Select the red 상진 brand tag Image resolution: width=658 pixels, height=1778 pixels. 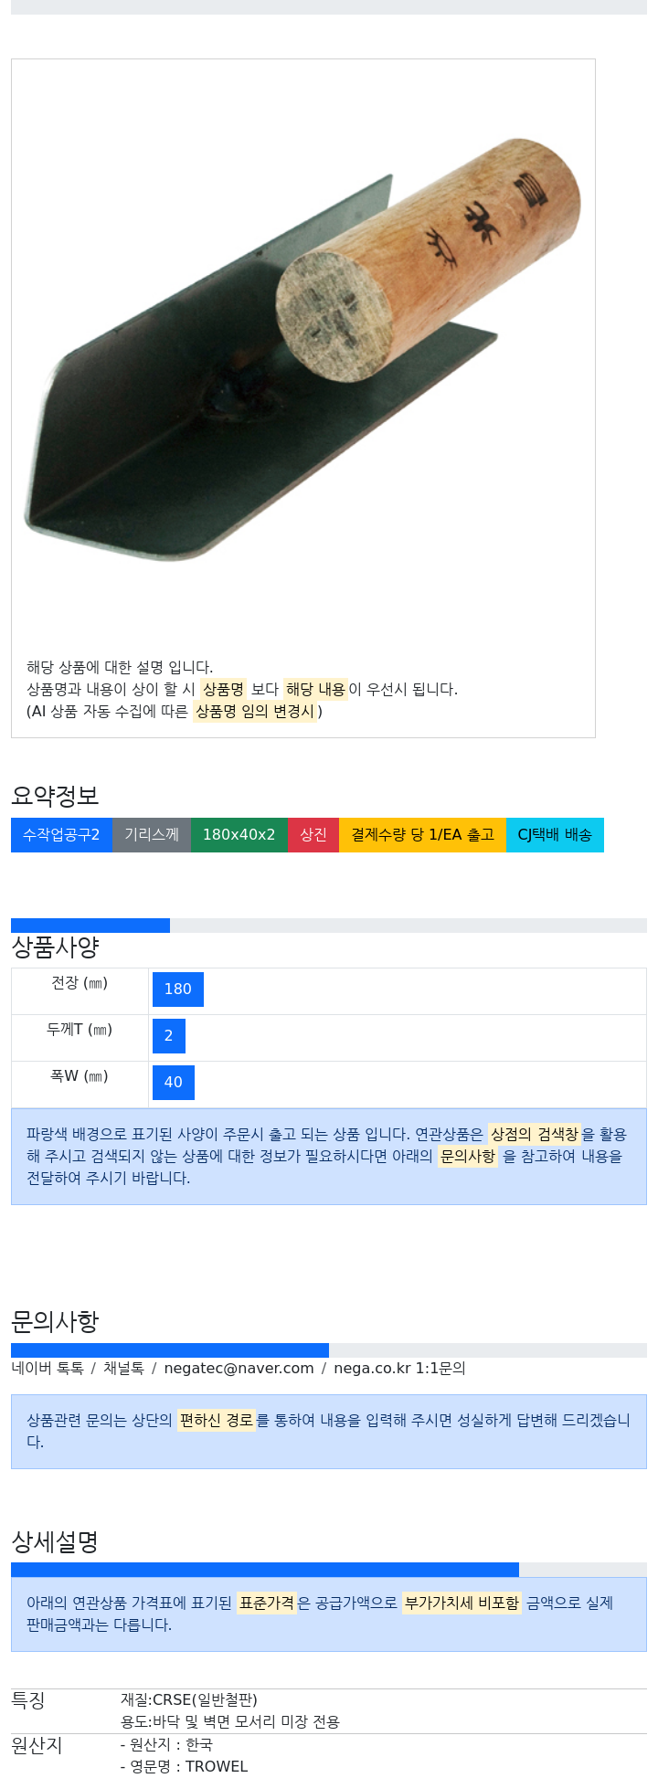pos(313,835)
